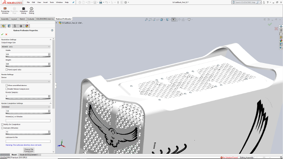Open the SOLIDWORKS Resources home icon in task pane

click(281, 27)
